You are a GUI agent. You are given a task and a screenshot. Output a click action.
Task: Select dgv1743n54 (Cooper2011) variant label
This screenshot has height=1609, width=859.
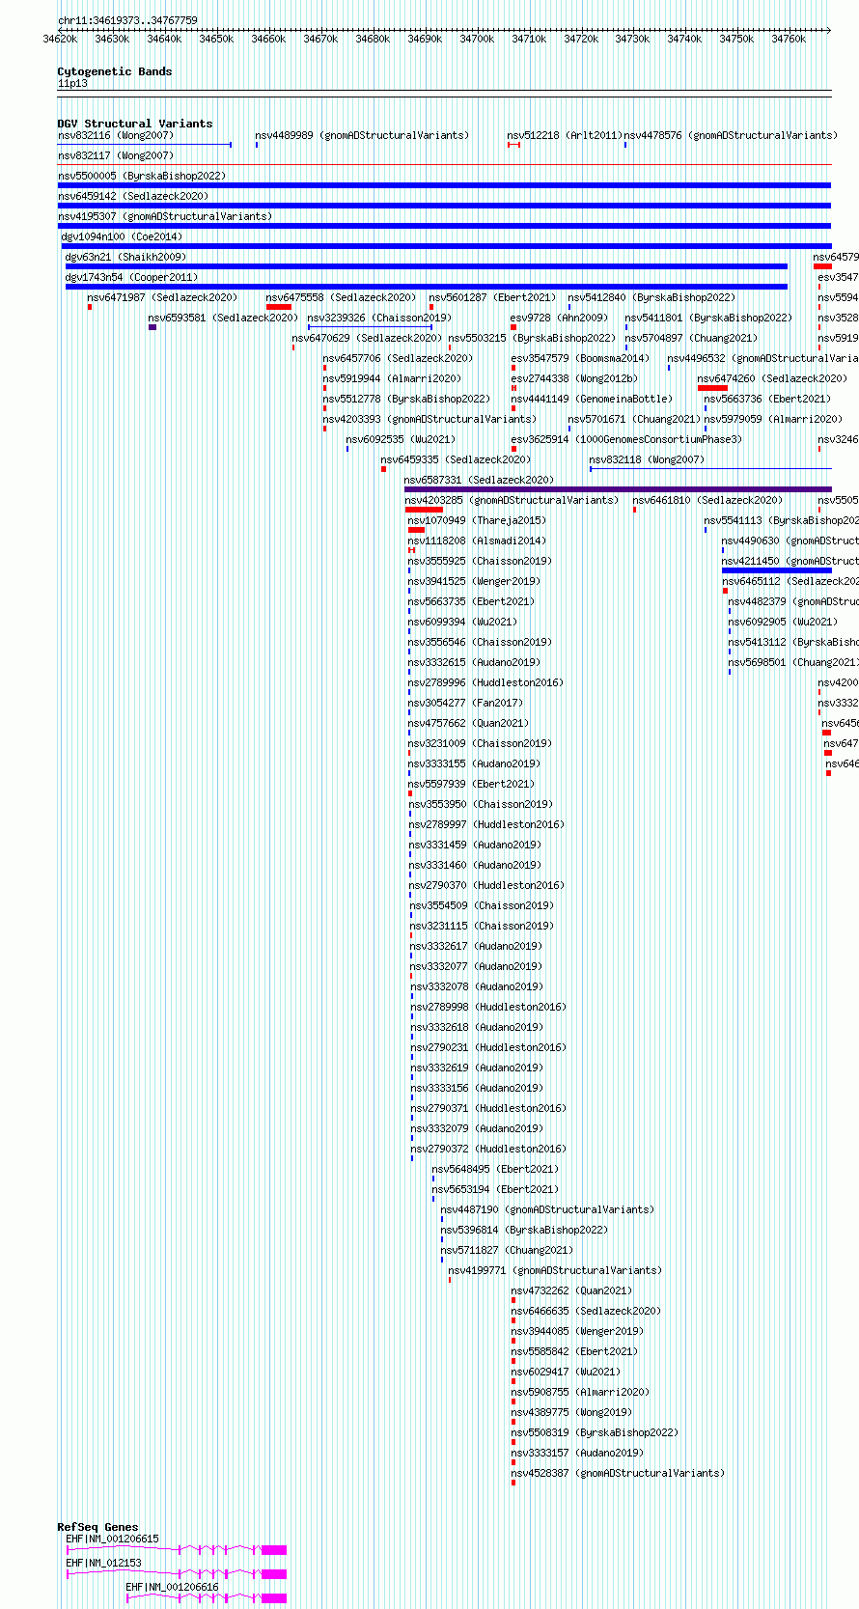131,277
